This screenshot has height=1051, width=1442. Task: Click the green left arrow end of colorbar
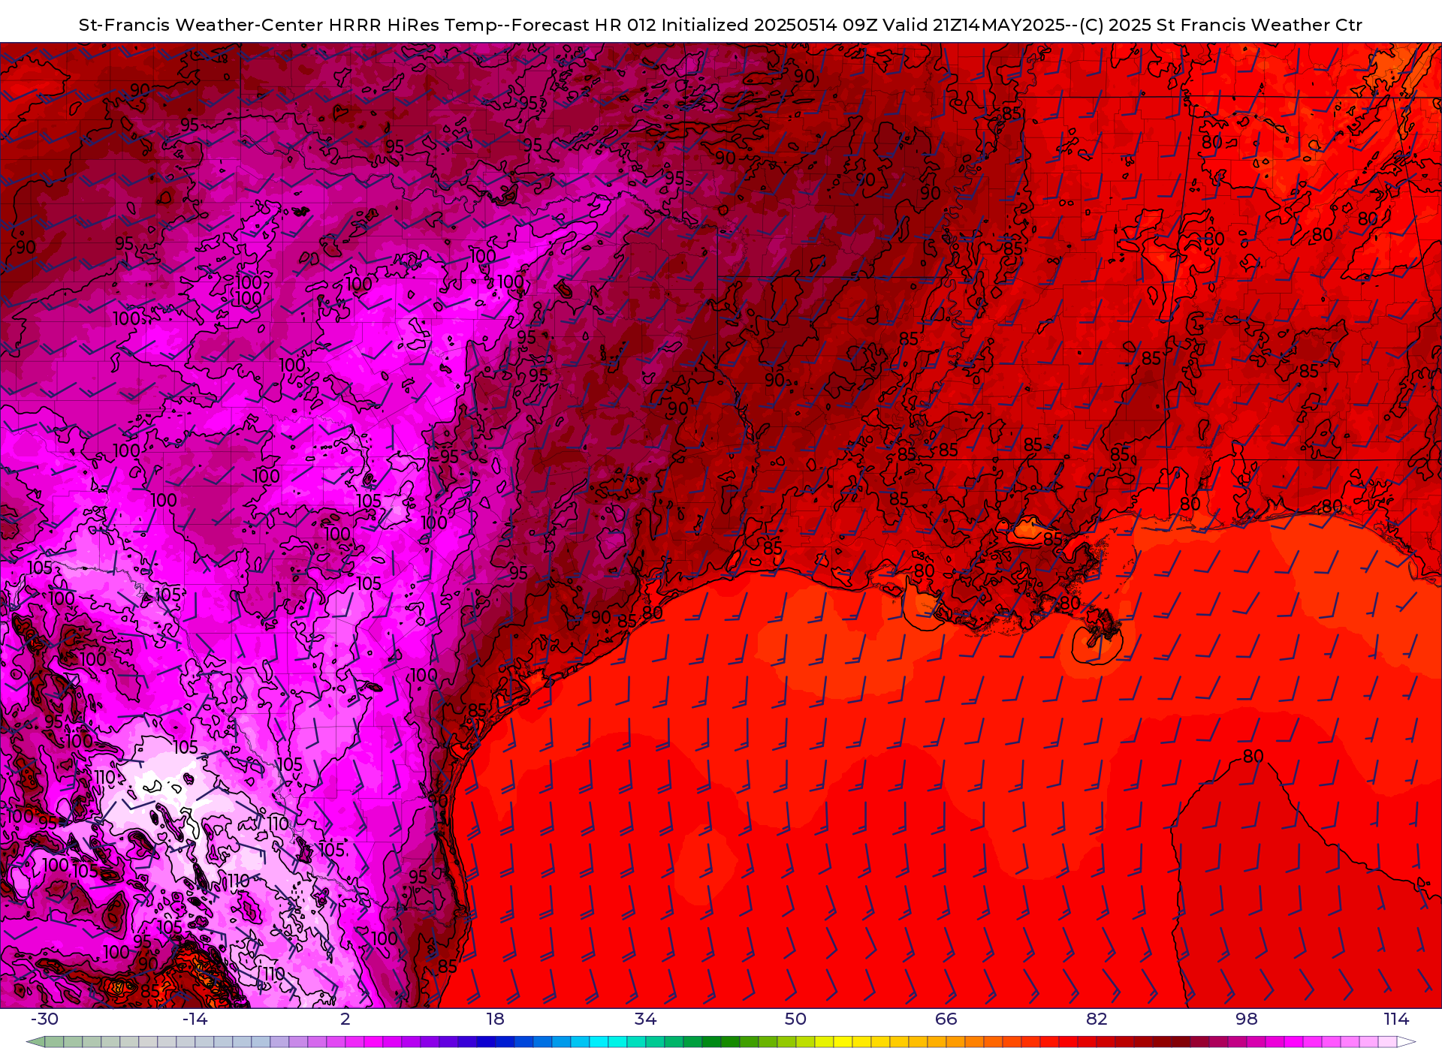35,1042
